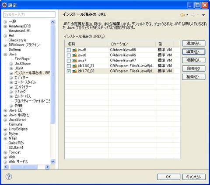Viewport: 210px width, 185px height.
Task: Click the 追加(A) add button
Action: [193, 43]
